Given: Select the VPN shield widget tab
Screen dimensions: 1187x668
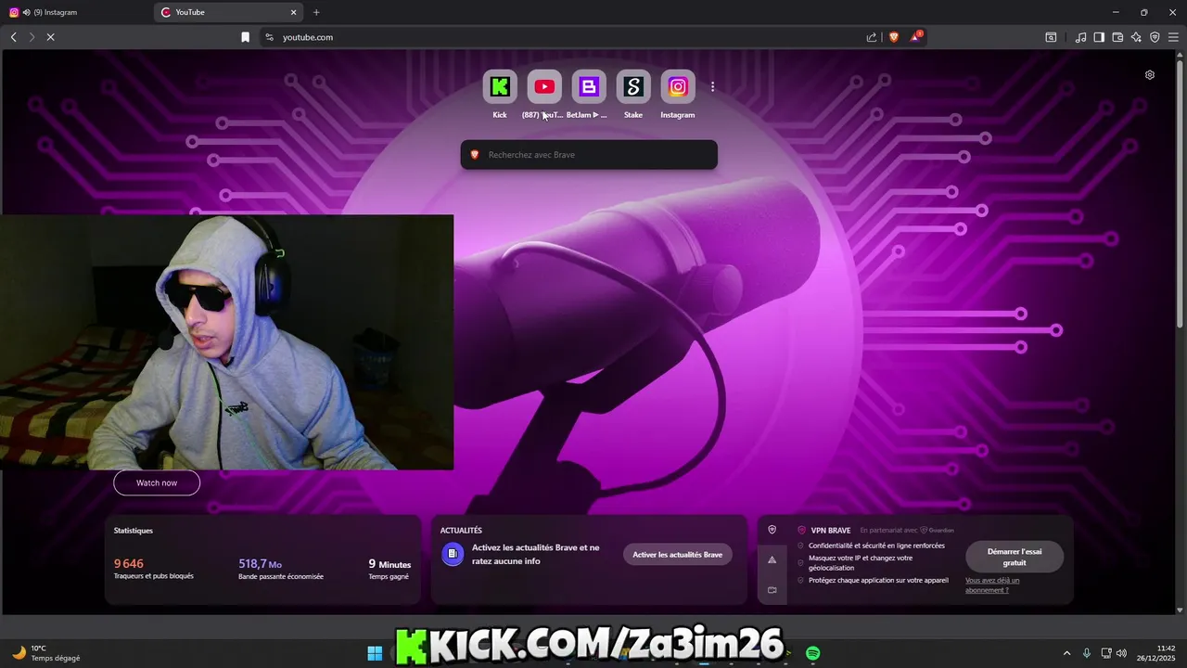Looking at the screenshot, I should click(772, 529).
